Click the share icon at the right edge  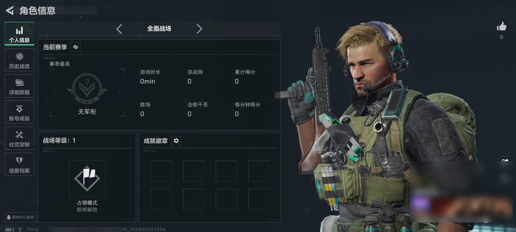point(505,160)
